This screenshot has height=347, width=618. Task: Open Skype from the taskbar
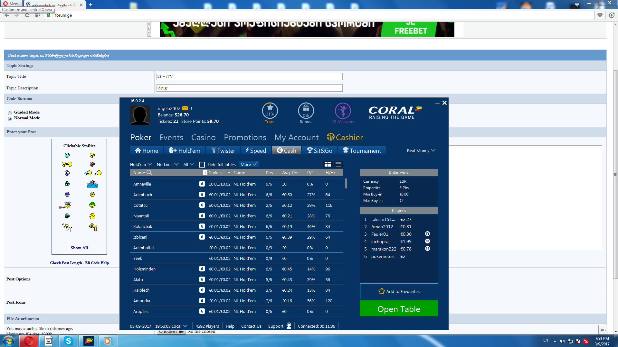(x=68, y=341)
